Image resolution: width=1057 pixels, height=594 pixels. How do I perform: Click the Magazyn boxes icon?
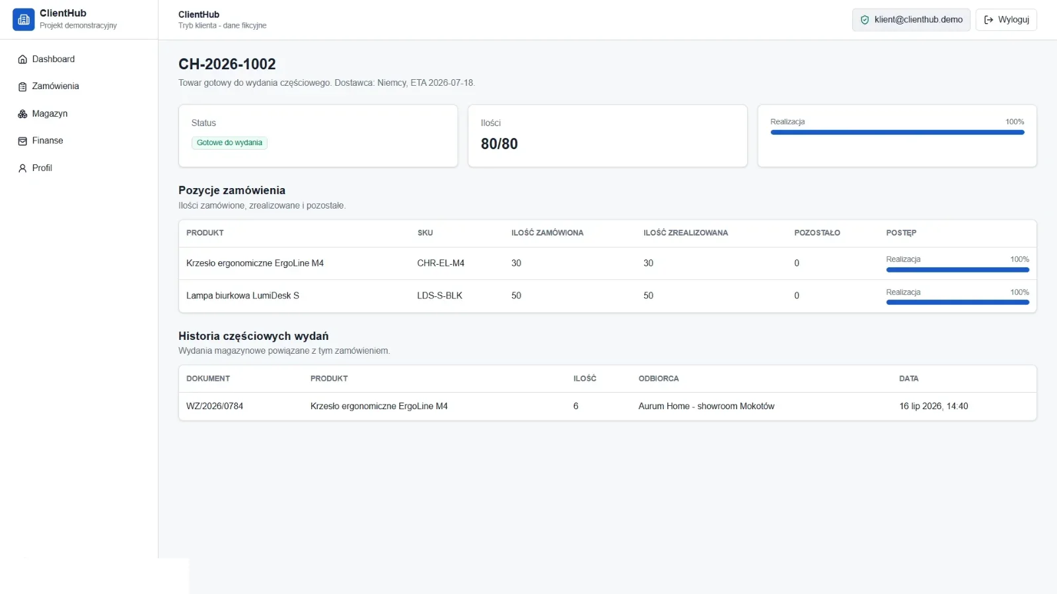point(22,114)
